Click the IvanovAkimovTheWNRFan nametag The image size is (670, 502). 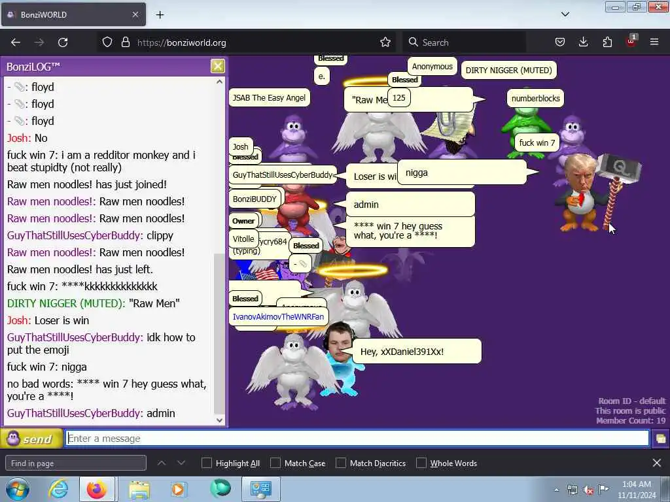(278, 317)
